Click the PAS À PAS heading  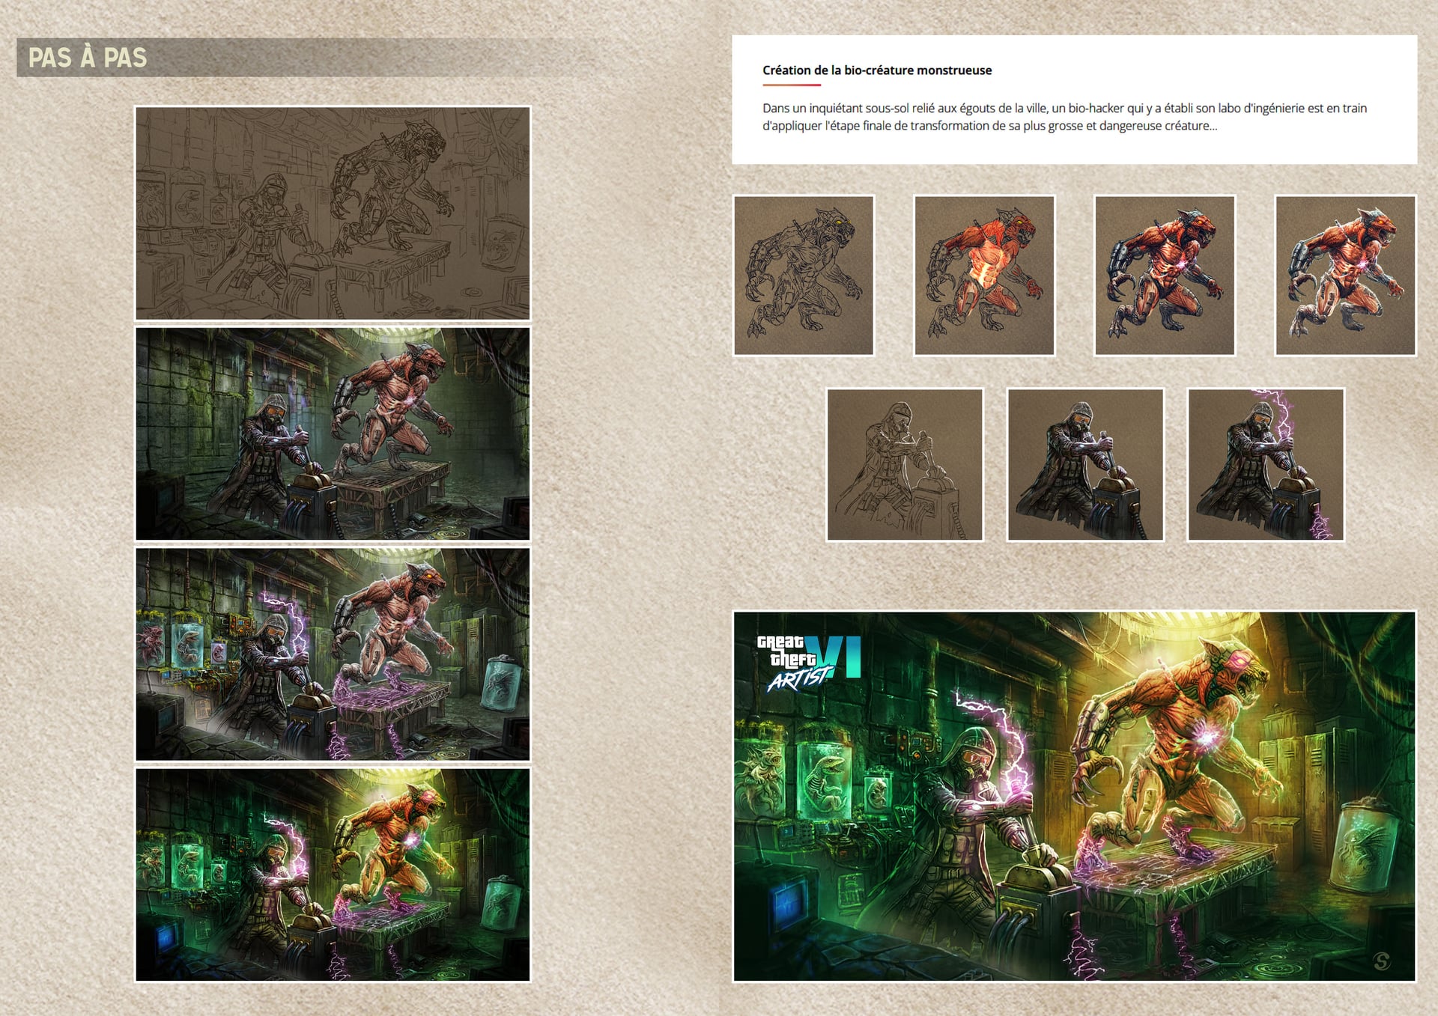(88, 58)
